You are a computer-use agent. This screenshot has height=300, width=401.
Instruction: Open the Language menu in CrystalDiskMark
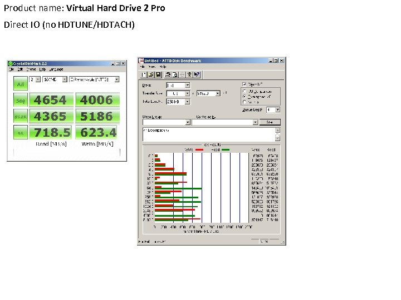(x=56, y=69)
